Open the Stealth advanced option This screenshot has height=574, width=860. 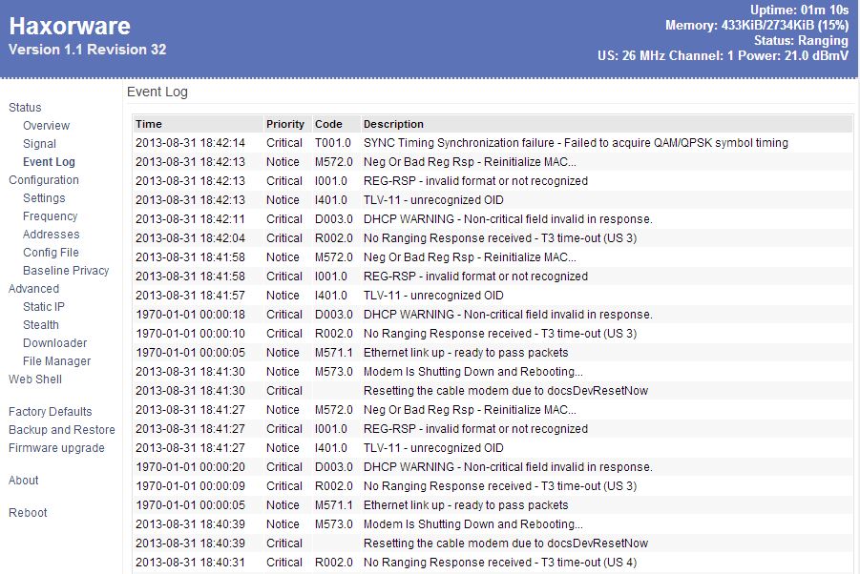(x=41, y=325)
